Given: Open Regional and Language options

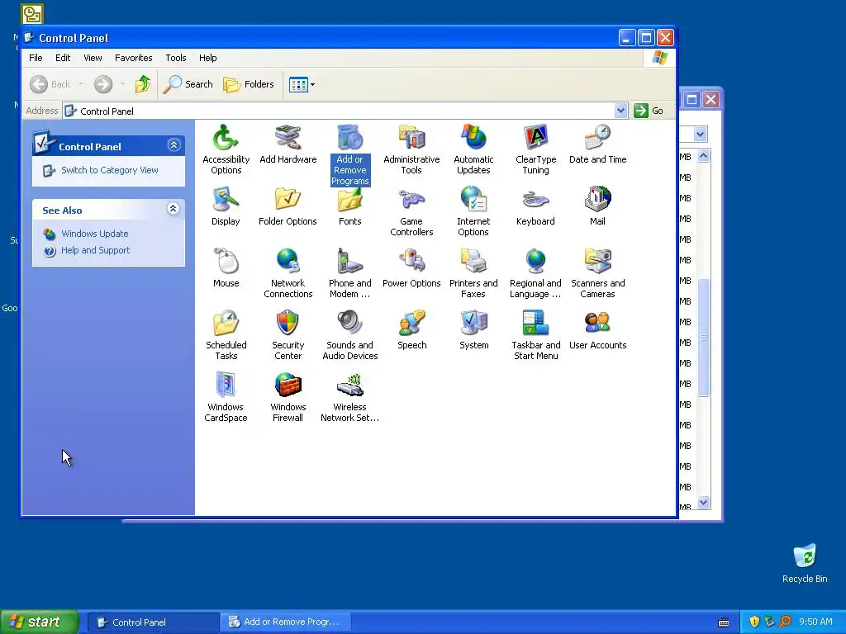Looking at the screenshot, I should pyautogui.click(x=535, y=272).
